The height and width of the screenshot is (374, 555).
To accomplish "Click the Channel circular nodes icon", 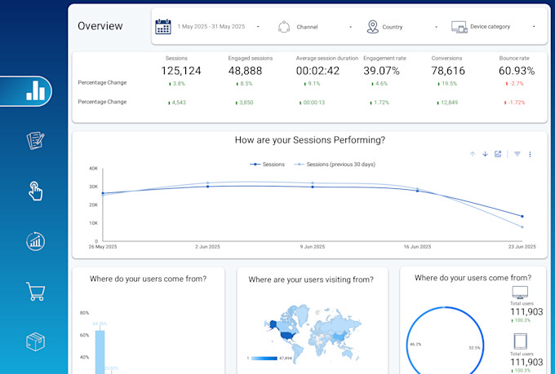I will point(284,27).
